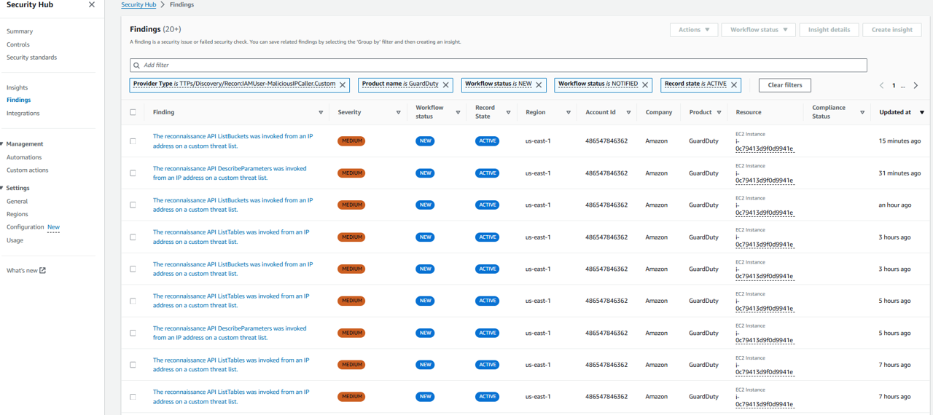Click Insight details button
This screenshot has width=933, height=415.
829,30
